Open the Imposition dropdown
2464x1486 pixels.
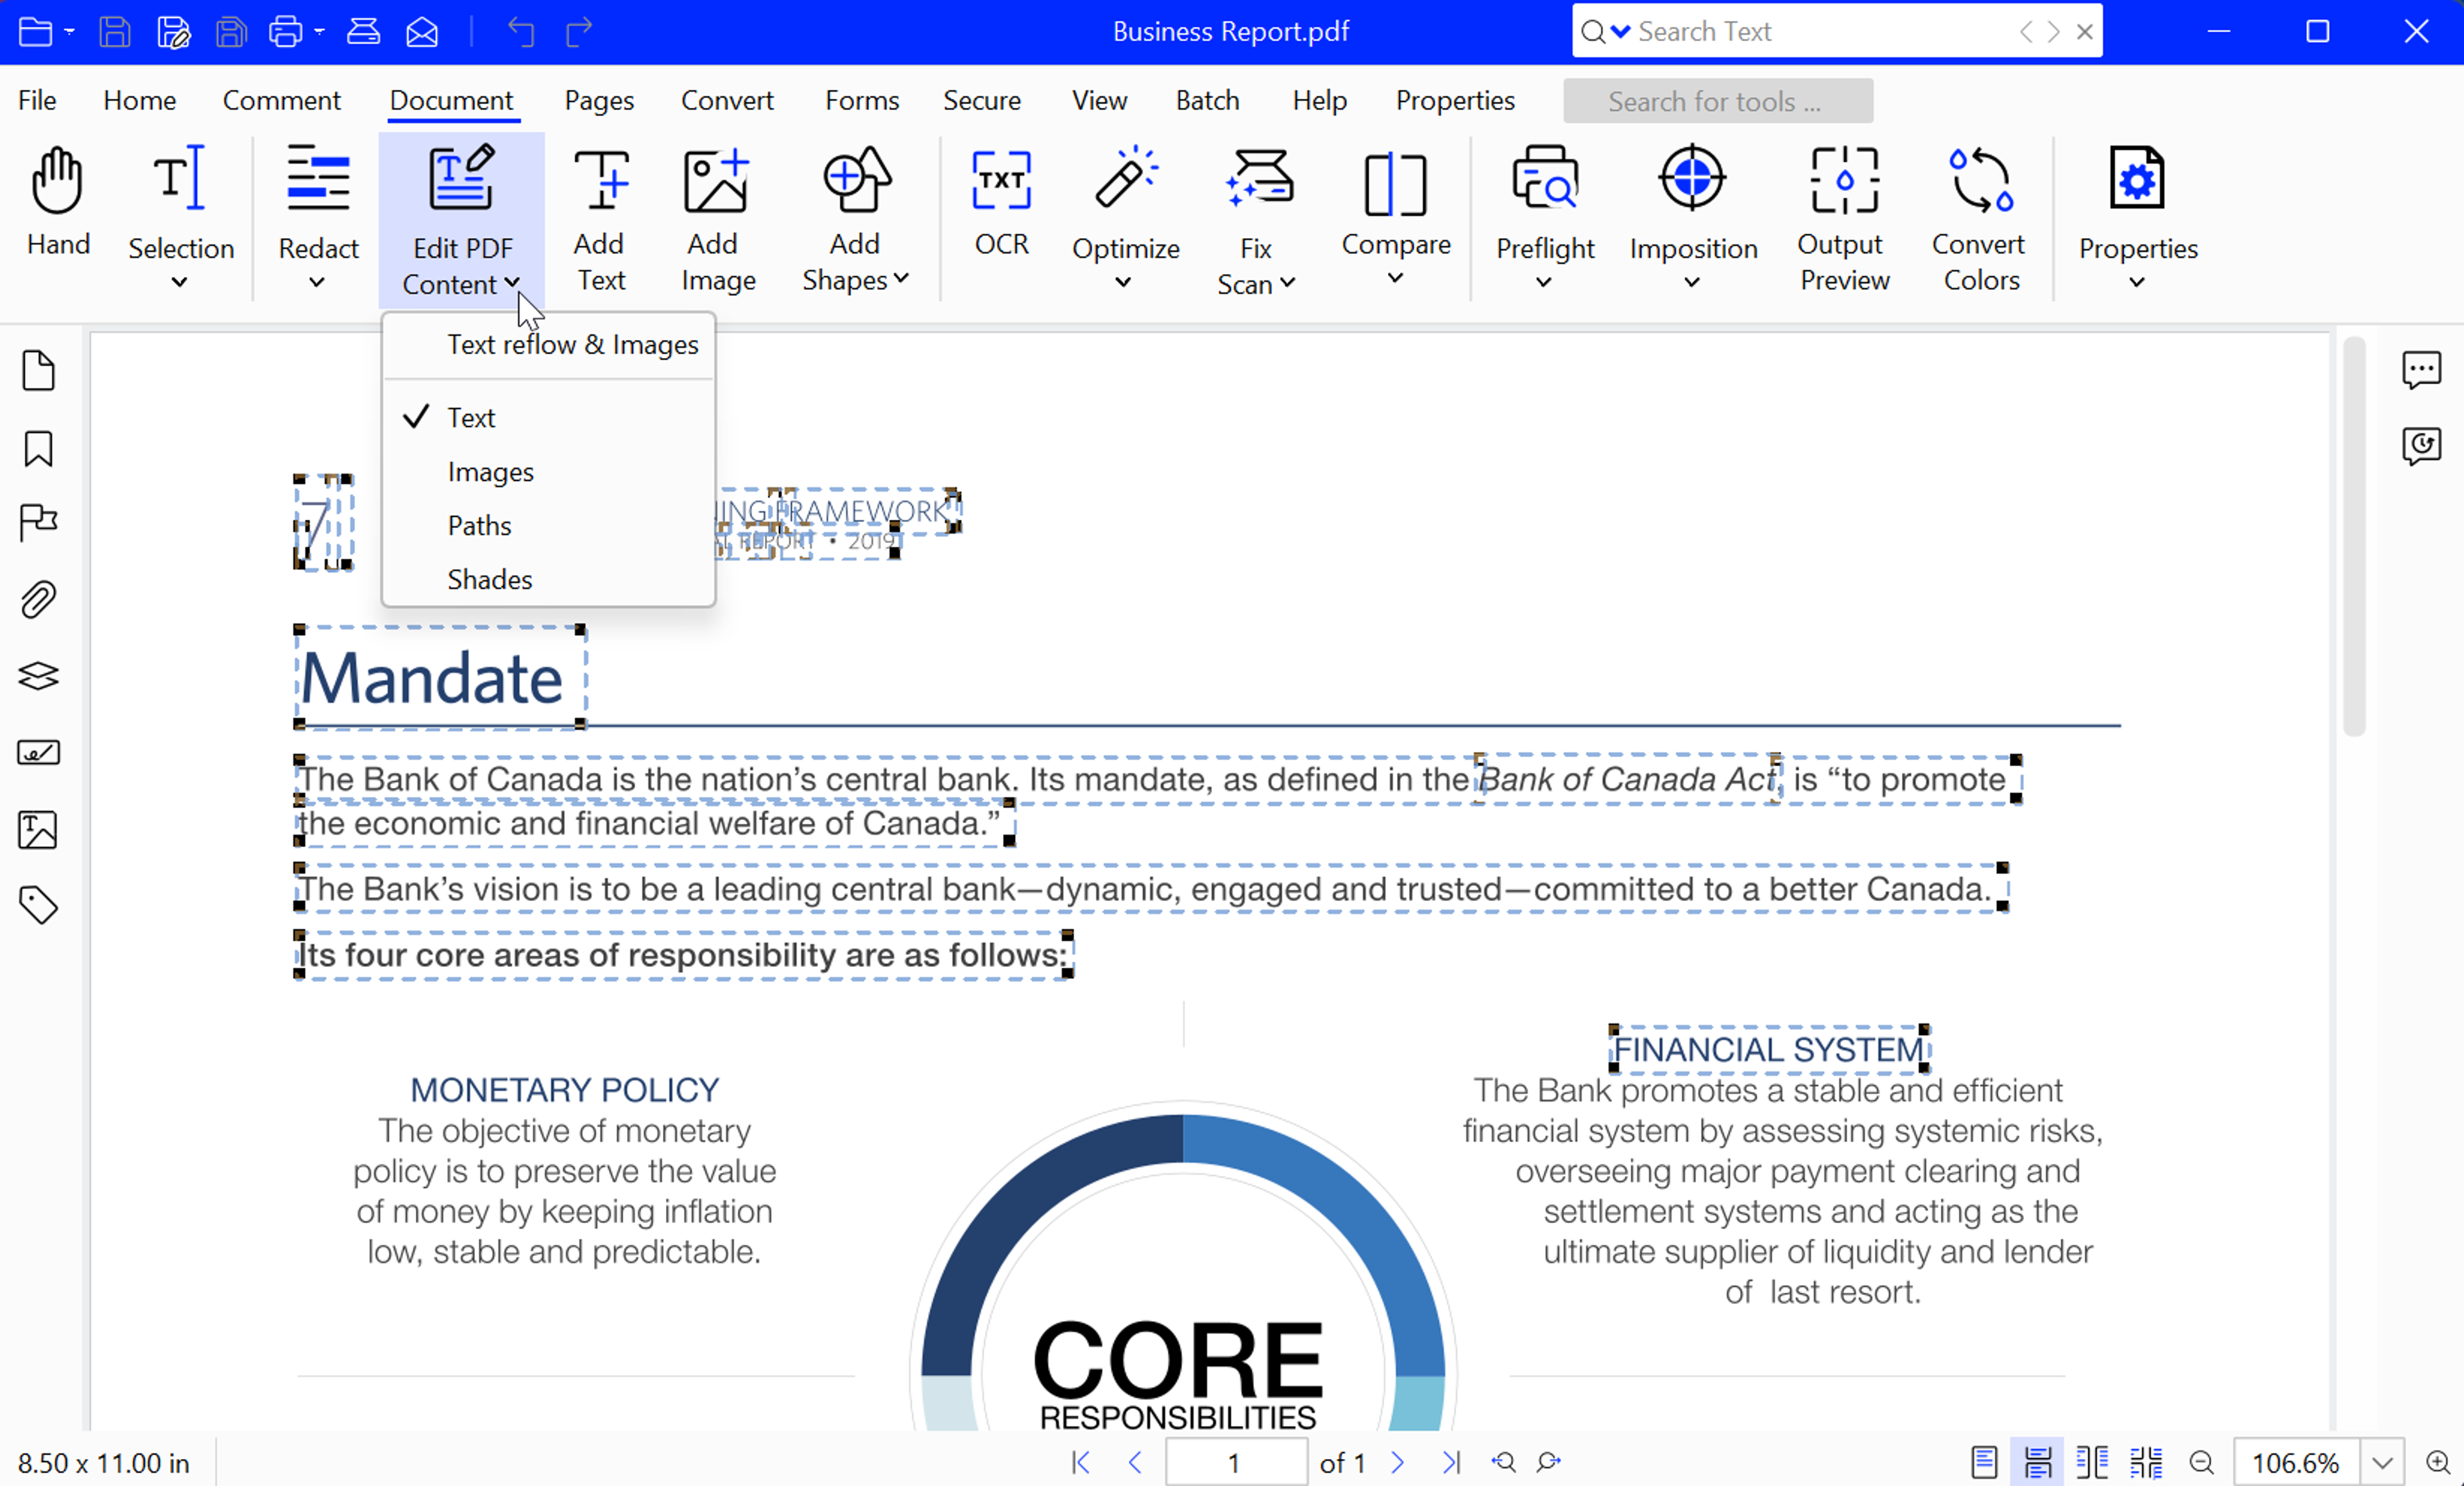tap(1691, 283)
